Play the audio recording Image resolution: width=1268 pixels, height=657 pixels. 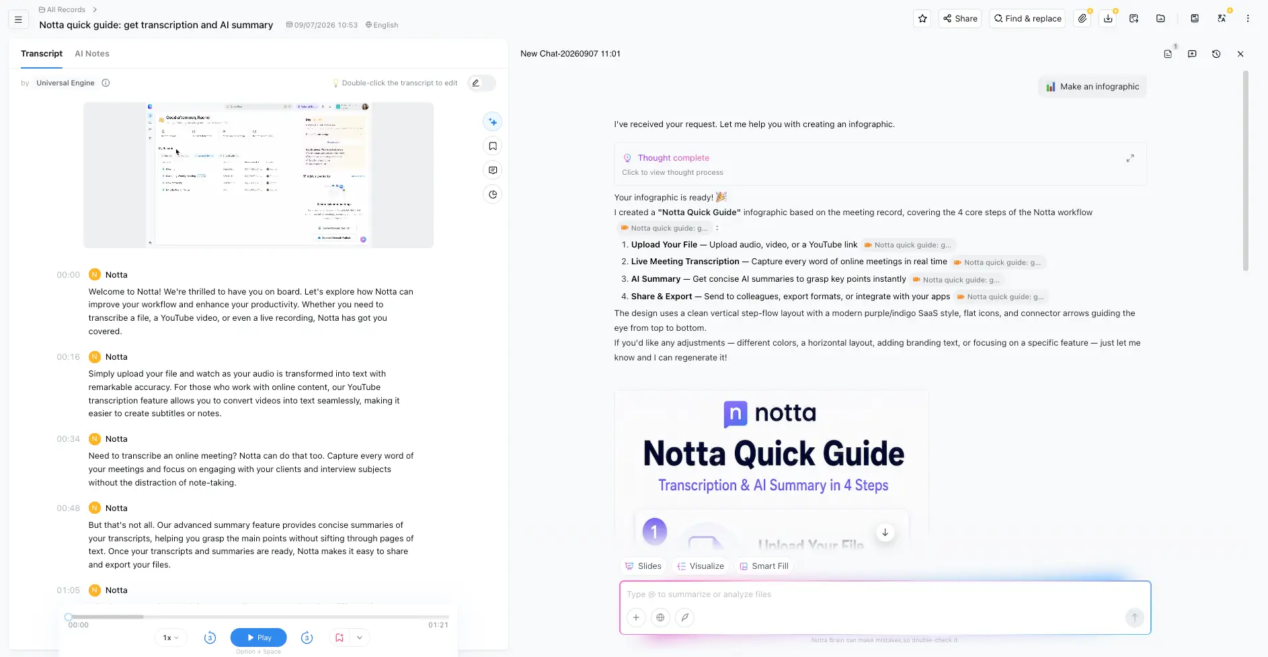pos(259,637)
